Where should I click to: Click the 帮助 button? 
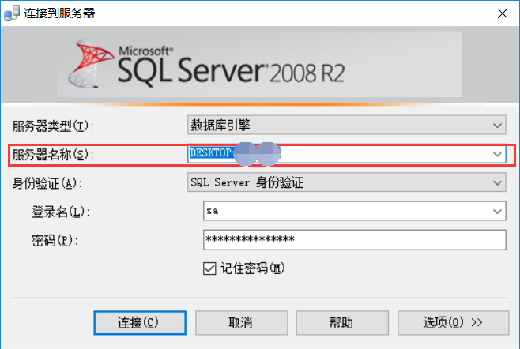(x=342, y=322)
